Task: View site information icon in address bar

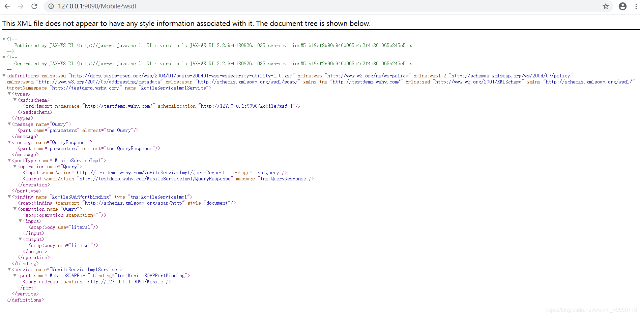Action: (51, 6)
